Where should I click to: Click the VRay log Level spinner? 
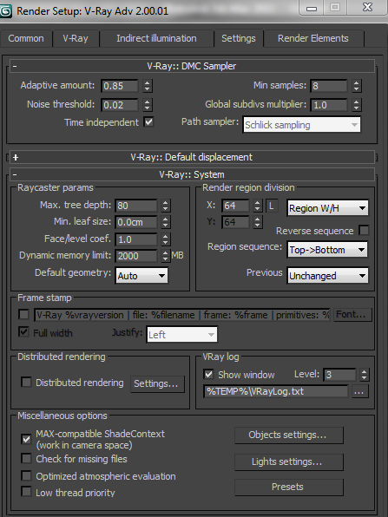[364, 375]
